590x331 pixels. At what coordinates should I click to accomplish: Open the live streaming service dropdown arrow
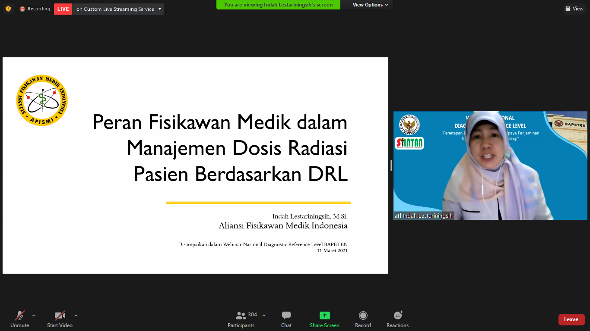pos(160,9)
